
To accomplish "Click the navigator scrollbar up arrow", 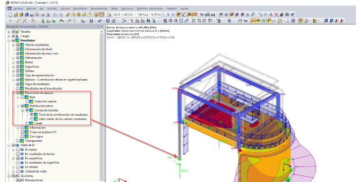I will point(102,32).
